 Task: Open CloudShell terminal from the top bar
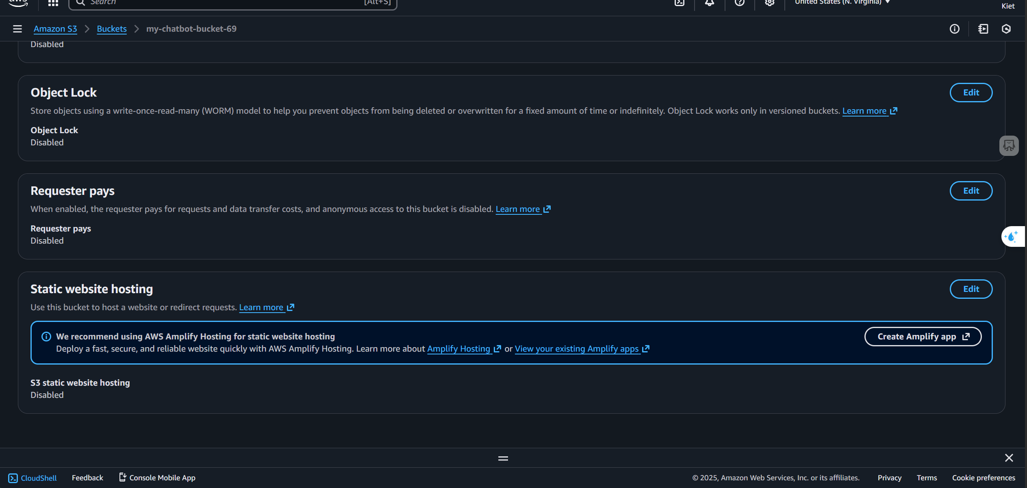[680, 2]
